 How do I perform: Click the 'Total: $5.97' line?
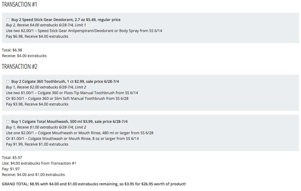pyautogui.click(x=12, y=158)
